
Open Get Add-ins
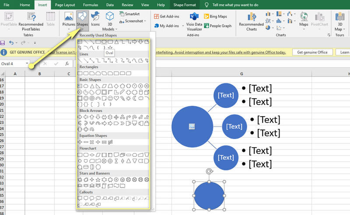click(167, 16)
